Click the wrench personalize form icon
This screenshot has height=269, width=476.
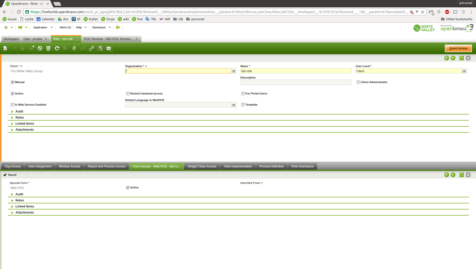[x=100, y=48]
